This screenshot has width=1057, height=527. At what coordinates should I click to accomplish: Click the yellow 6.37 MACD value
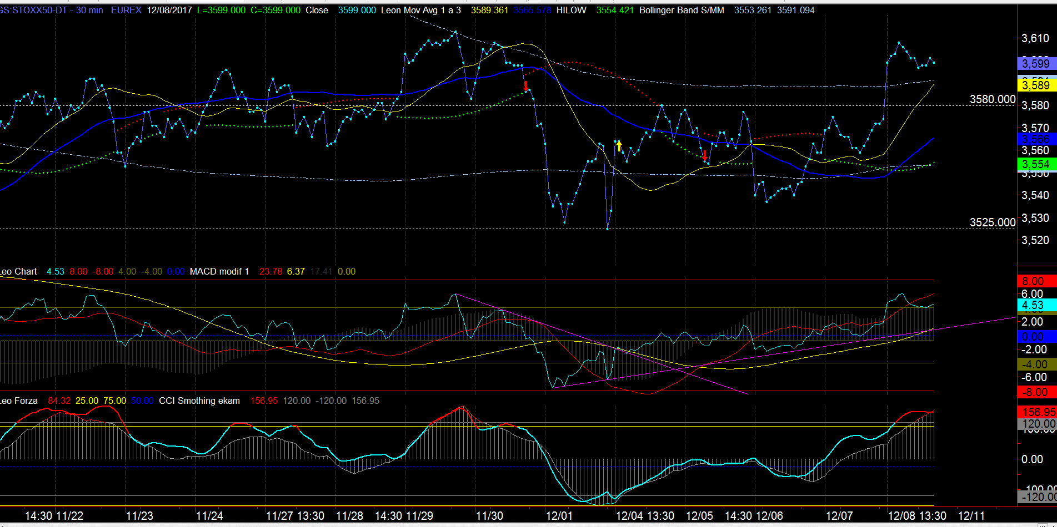point(295,271)
